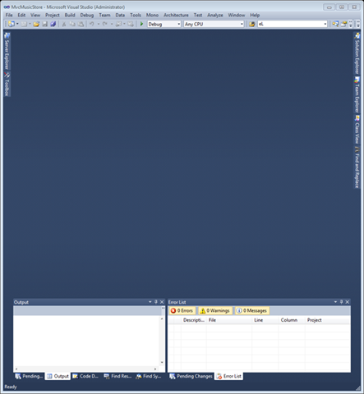Open the Solution Explorer toolbar icon

335,24
